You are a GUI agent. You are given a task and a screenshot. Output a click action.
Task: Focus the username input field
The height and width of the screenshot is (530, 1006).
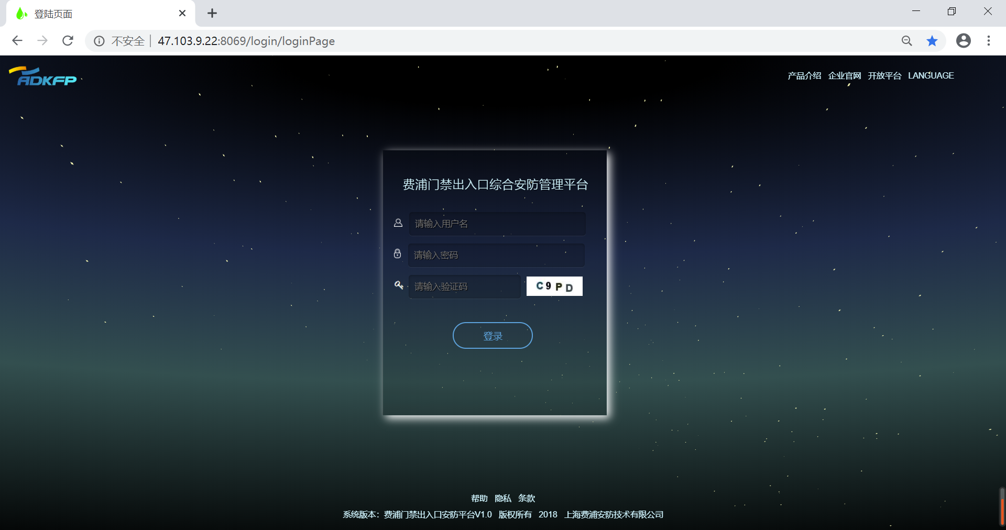point(497,224)
